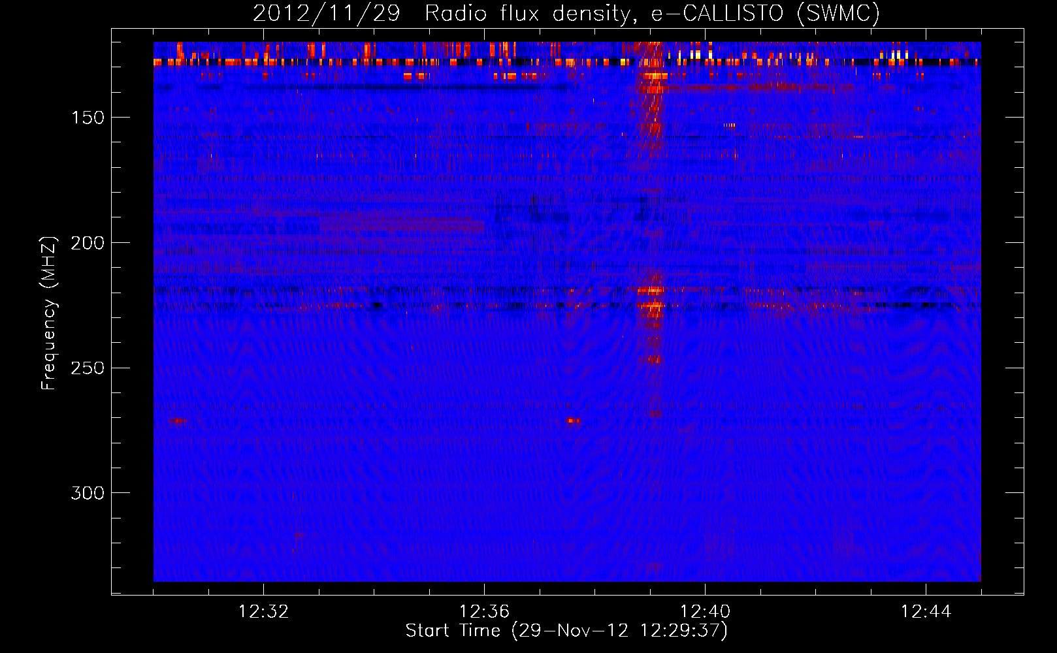Viewport: 1057px width, 653px height.
Task: Click the 12:32 time tick label
Action: [264, 612]
